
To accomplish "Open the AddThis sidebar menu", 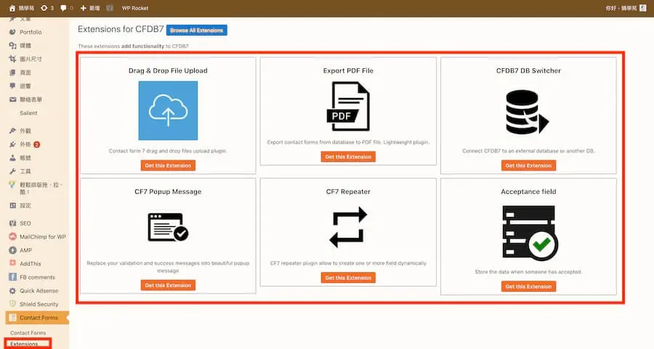I will (x=30, y=263).
